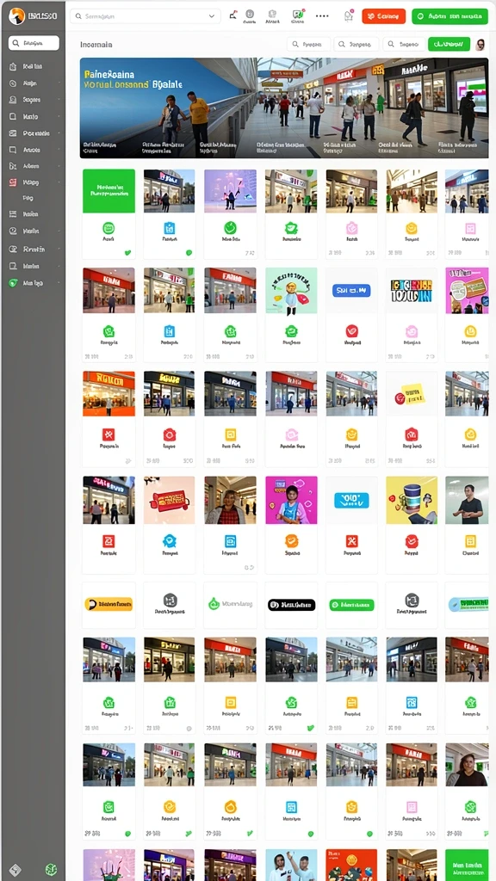Expand the third sidebar item's chevron
This screenshot has height=881, width=496.
59,100
